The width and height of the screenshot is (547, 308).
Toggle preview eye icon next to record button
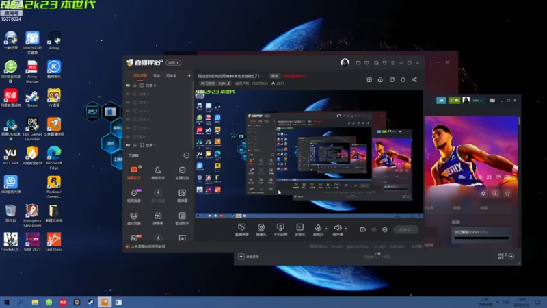click(x=373, y=229)
